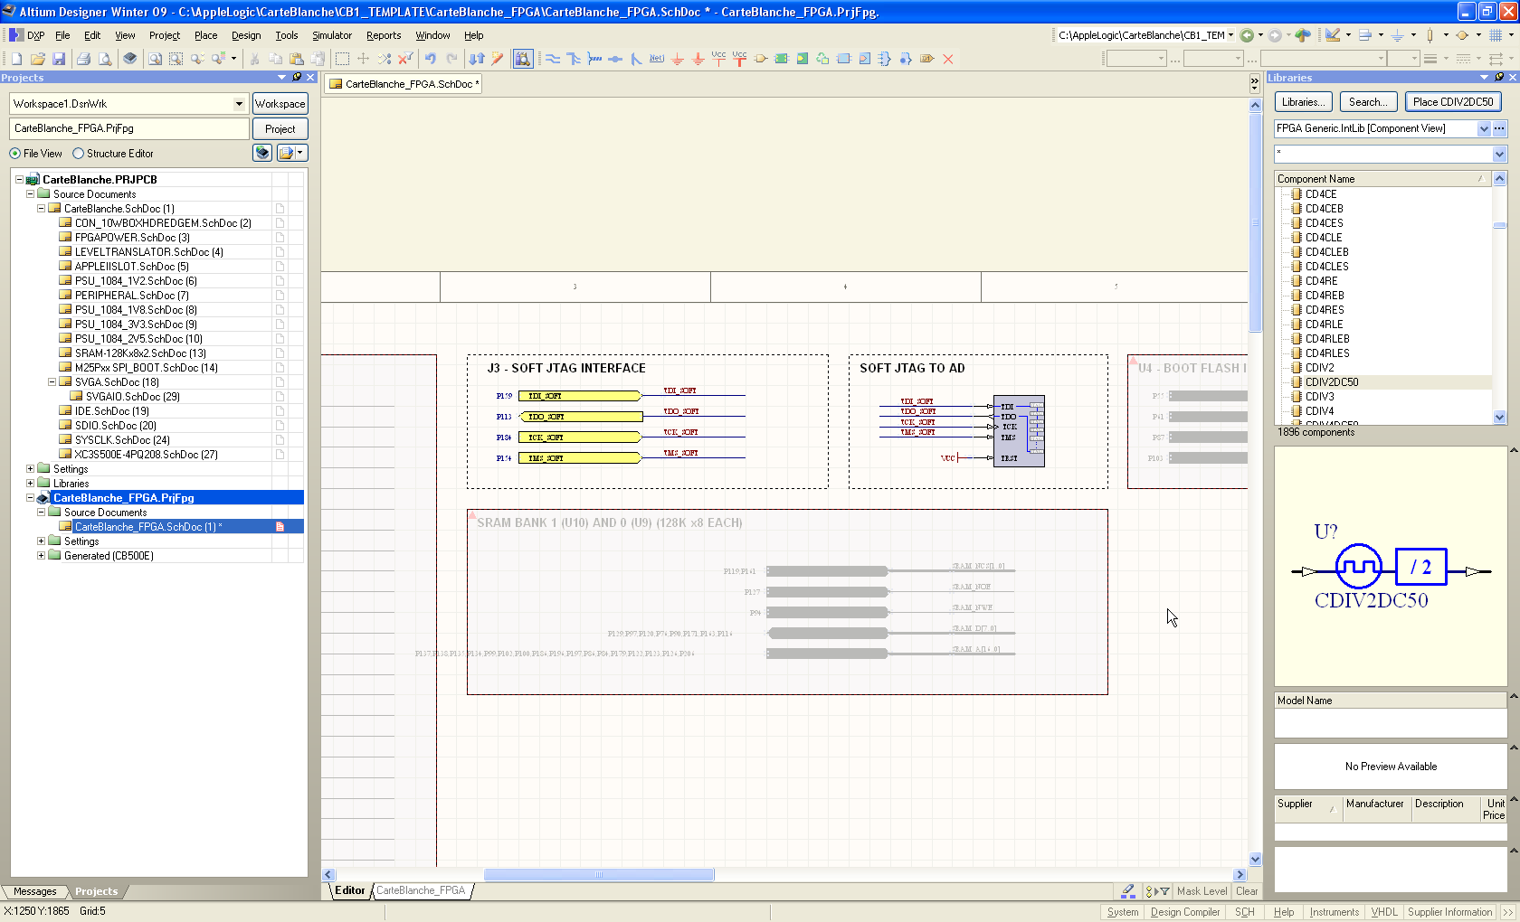
Task: Click the Component Name column header
Action: click(1382, 179)
